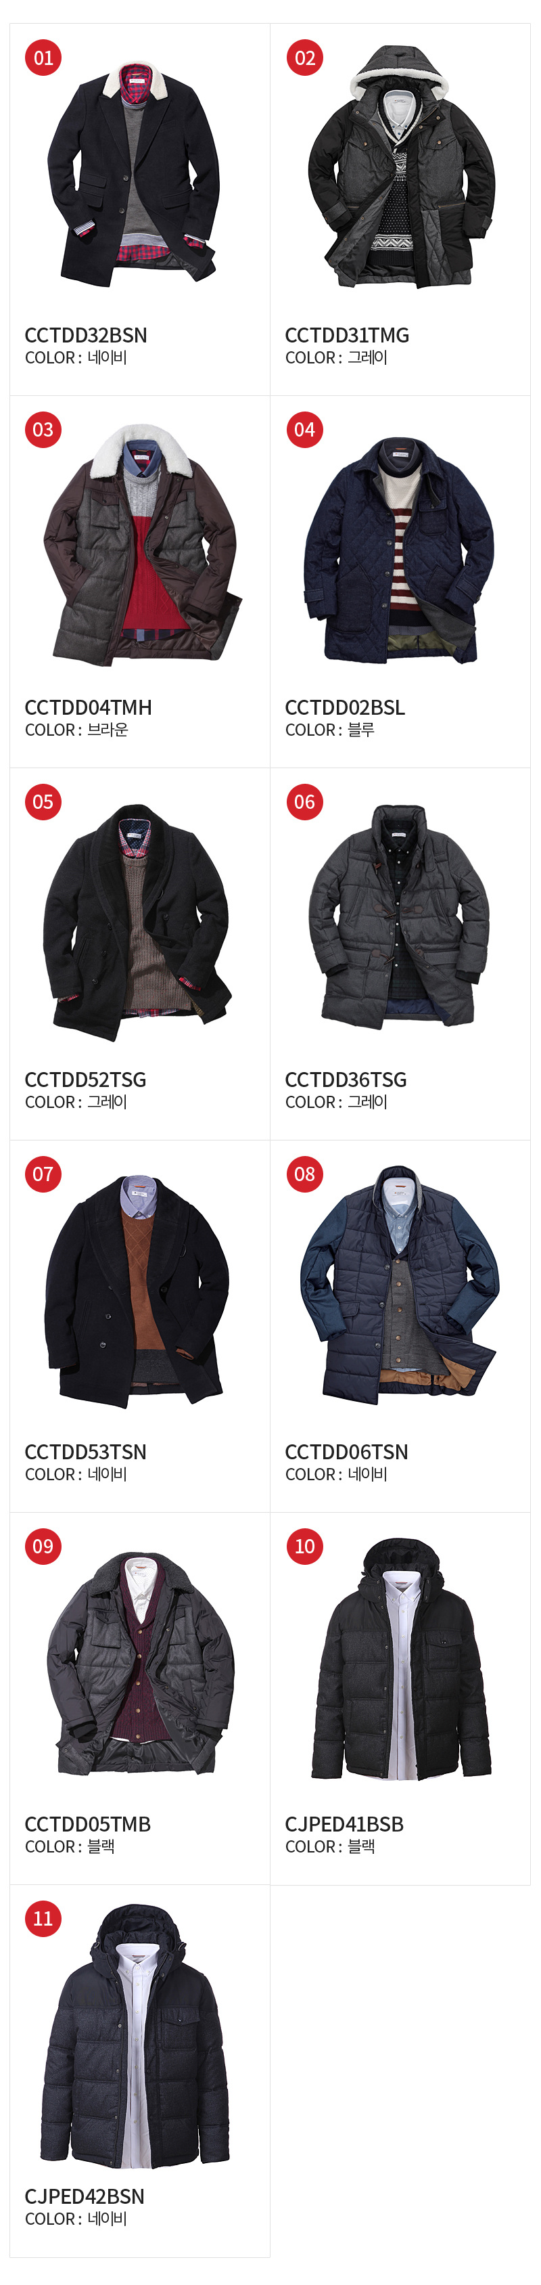Click the red 09 number badge

pos(43,1547)
